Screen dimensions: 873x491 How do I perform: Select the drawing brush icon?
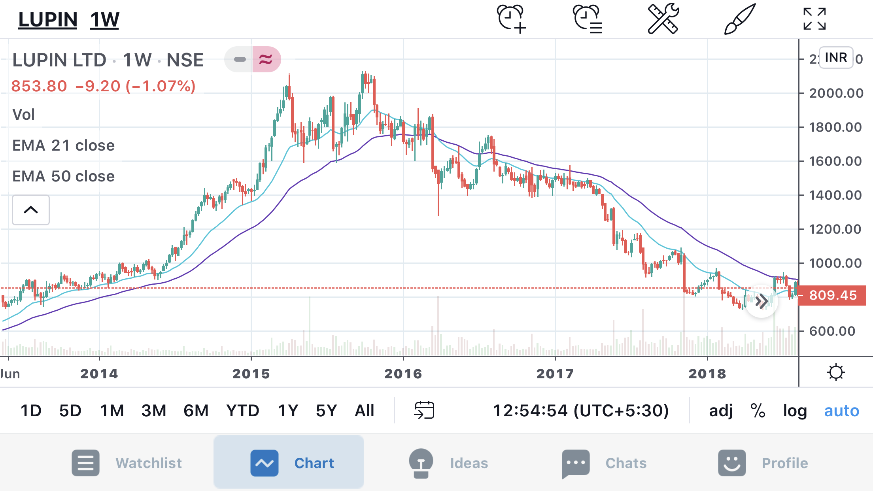739,19
